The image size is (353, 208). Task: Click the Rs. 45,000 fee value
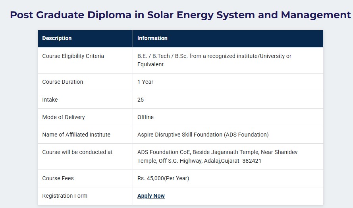[x=163, y=178]
